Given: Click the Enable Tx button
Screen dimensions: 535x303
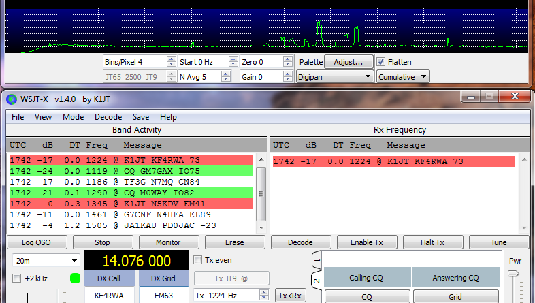Looking at the screenshot, I should point(367,242).
